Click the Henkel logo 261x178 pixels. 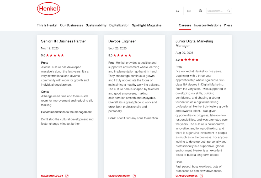(49, 9)
